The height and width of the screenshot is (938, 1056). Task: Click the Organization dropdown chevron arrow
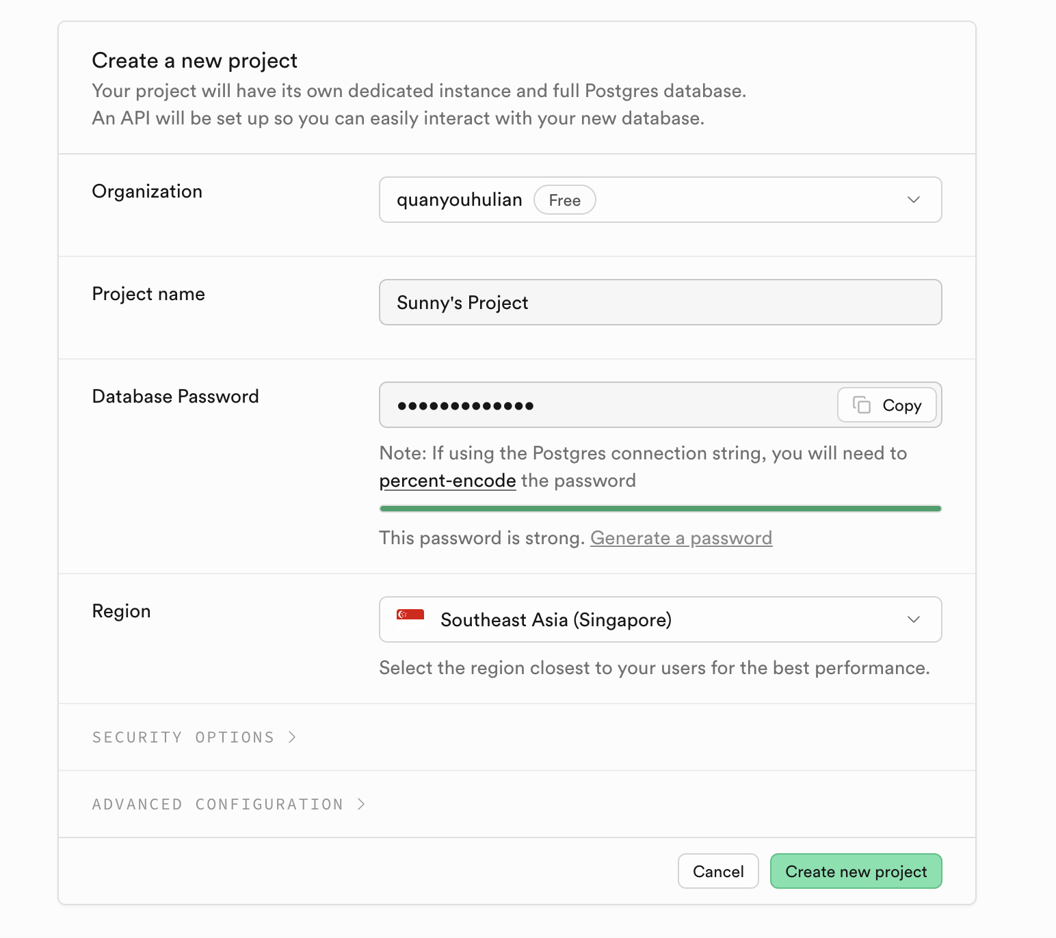913,200
